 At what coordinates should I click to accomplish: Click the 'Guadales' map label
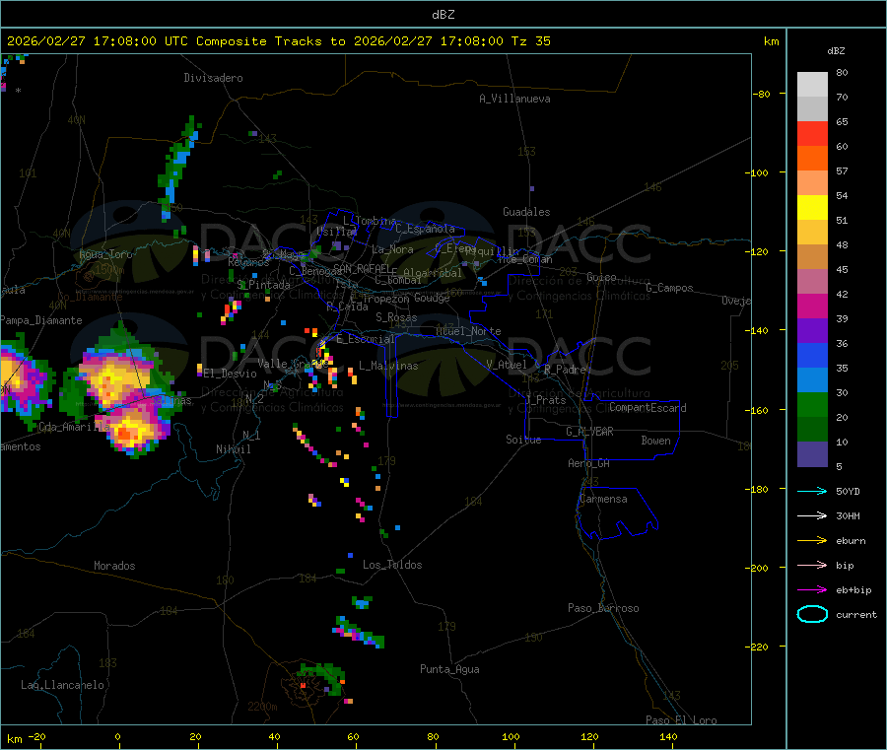(526, 212)
